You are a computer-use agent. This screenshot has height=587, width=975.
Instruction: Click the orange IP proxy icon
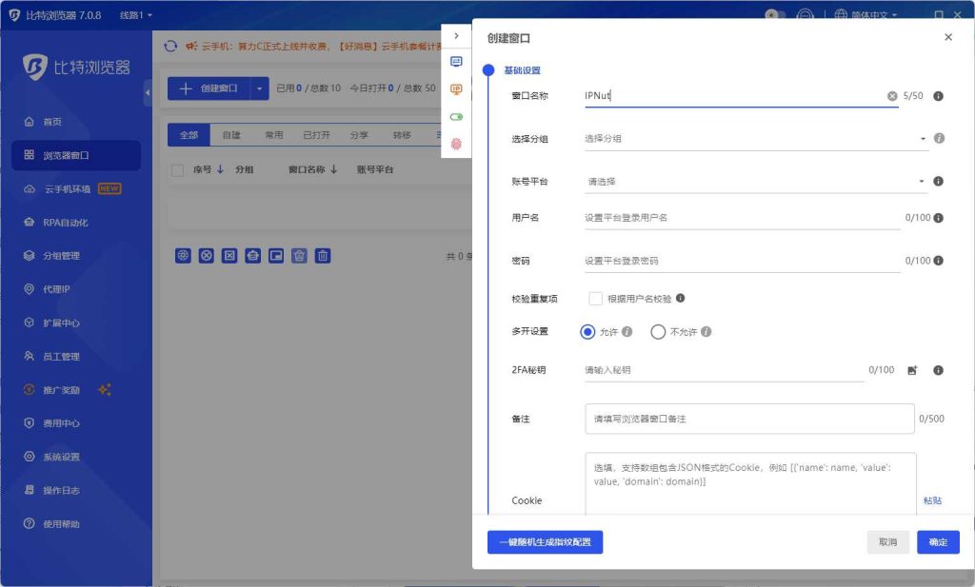coord(456,89)
